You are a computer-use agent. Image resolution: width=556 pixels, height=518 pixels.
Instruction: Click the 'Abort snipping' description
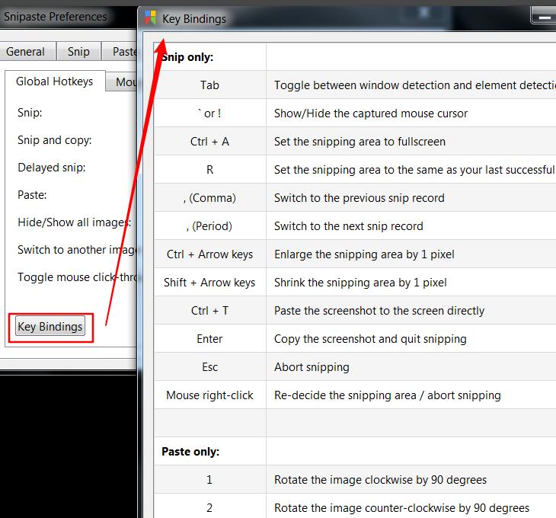[312, 367]
